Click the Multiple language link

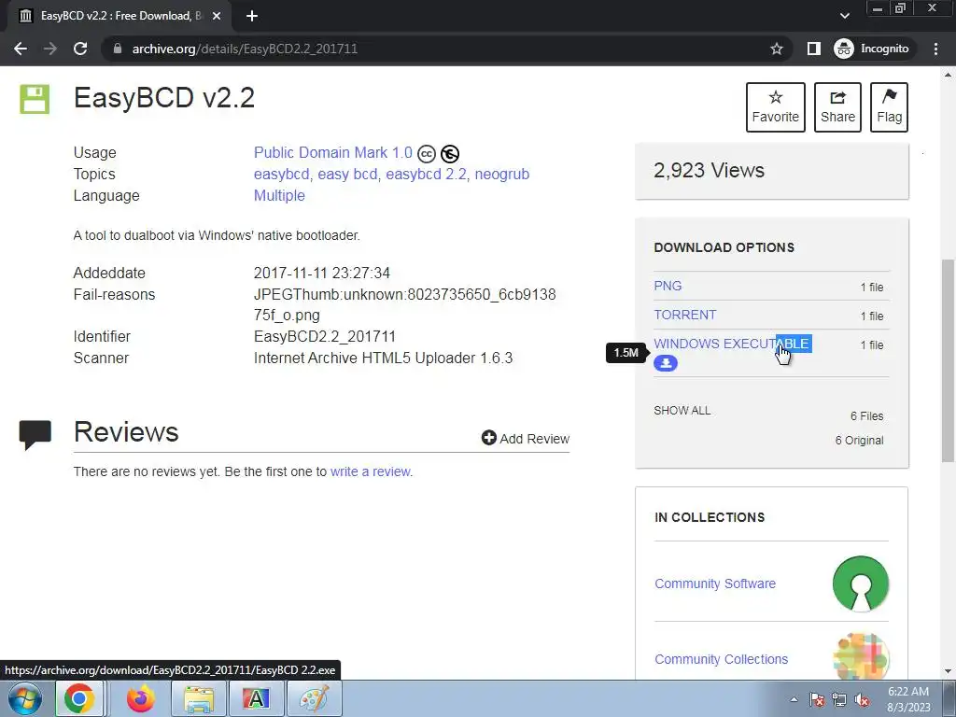pos(279,196)
